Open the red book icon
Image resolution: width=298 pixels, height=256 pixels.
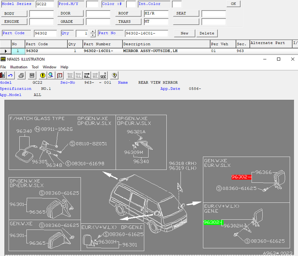60,75
